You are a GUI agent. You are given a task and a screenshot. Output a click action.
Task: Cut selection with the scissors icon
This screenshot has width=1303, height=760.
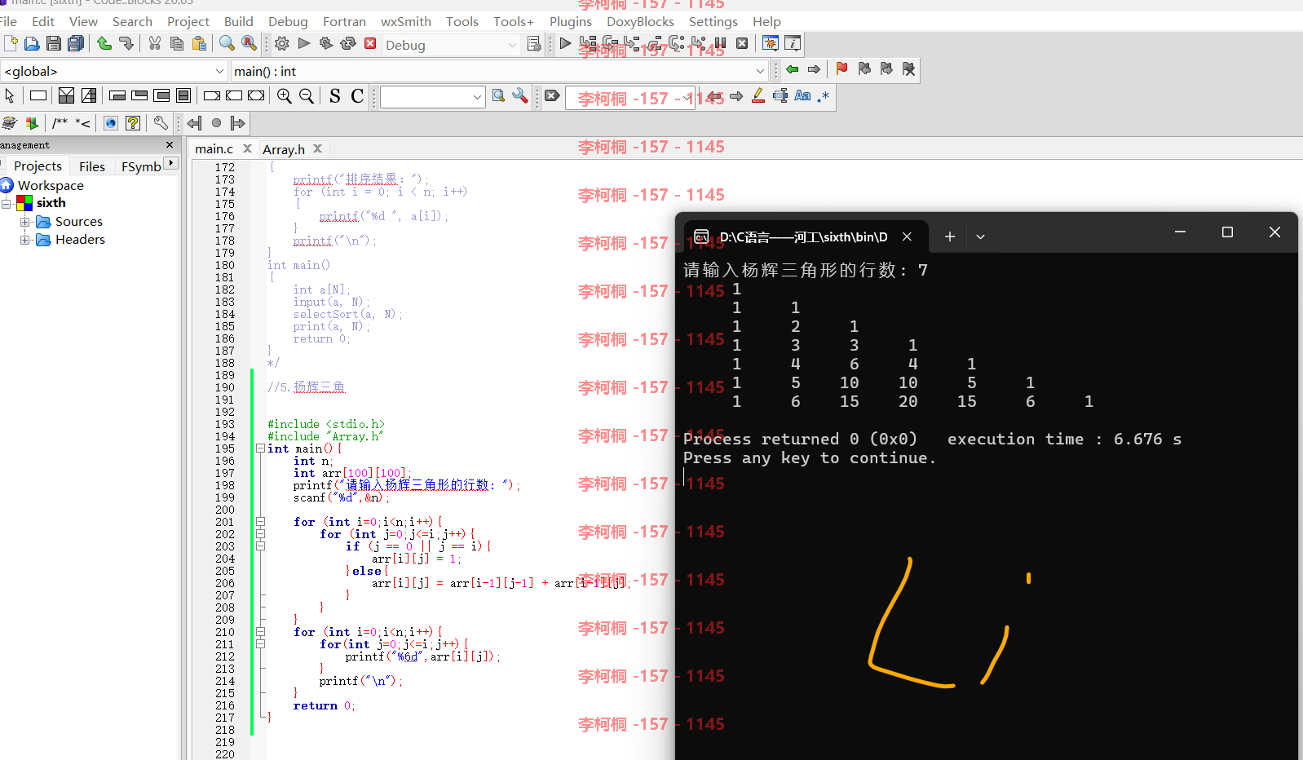click(154, 43)
